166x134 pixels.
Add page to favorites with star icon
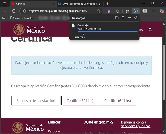coord(99,11)
